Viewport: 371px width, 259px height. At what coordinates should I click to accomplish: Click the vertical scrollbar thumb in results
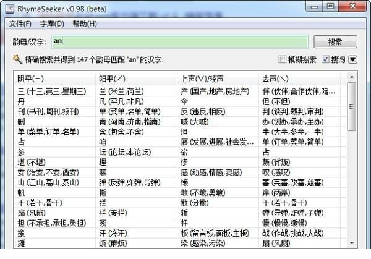(x=352, y=106)
